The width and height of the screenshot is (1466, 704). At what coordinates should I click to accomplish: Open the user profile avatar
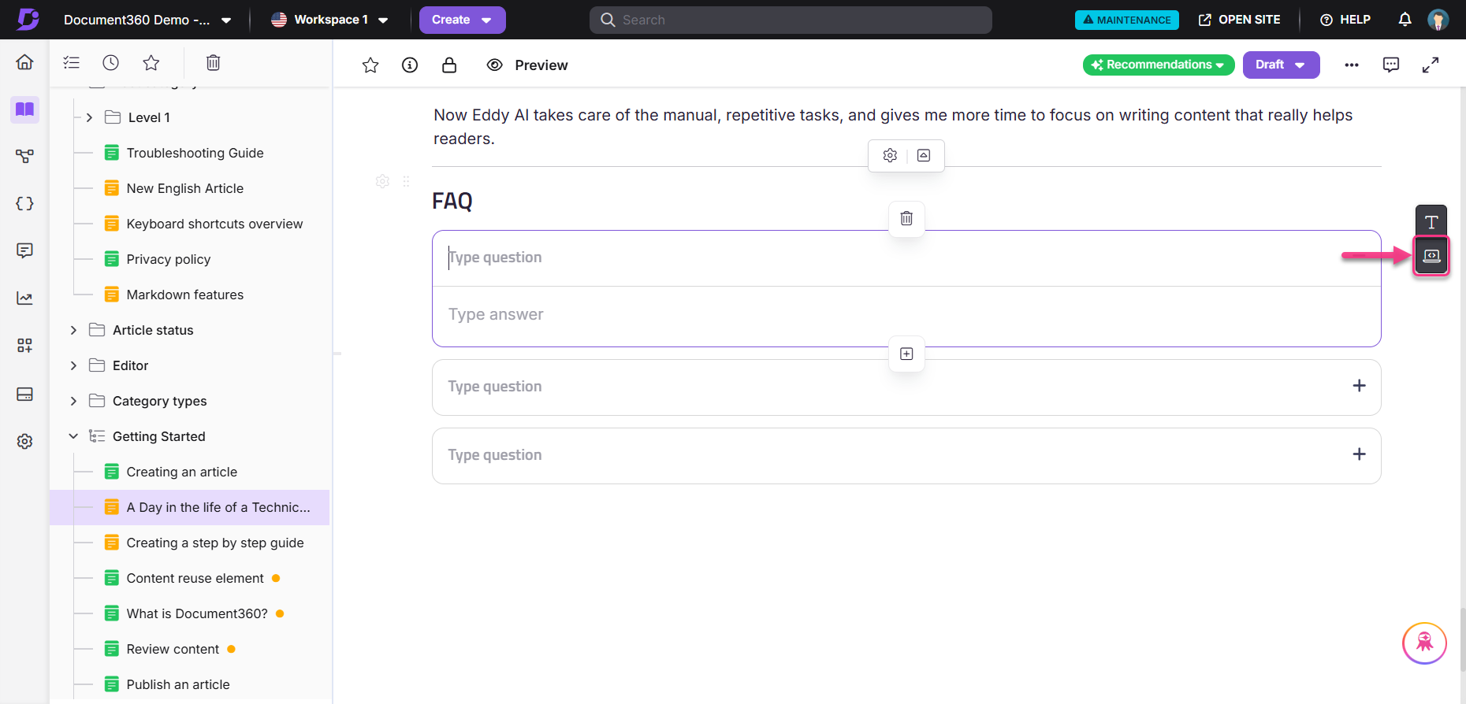(1438, 20)
